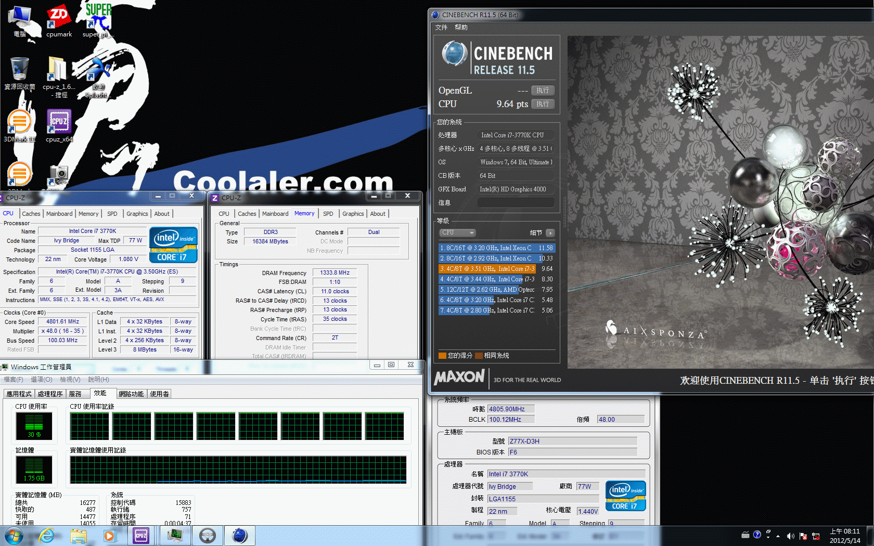Switch to 使用者 tab in Task Manager
Viewport: 874px width, 546px height.
coord(160,394)
